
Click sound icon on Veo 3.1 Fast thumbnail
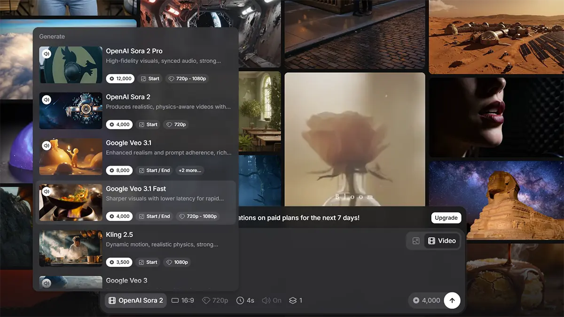(46, 192)
